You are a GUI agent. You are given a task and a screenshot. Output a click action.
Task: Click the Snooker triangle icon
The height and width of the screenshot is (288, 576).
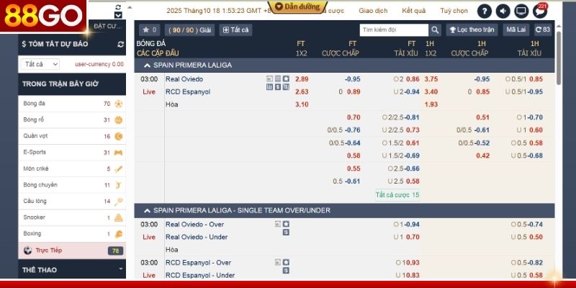pyautogui.click(x=118, y=218)
